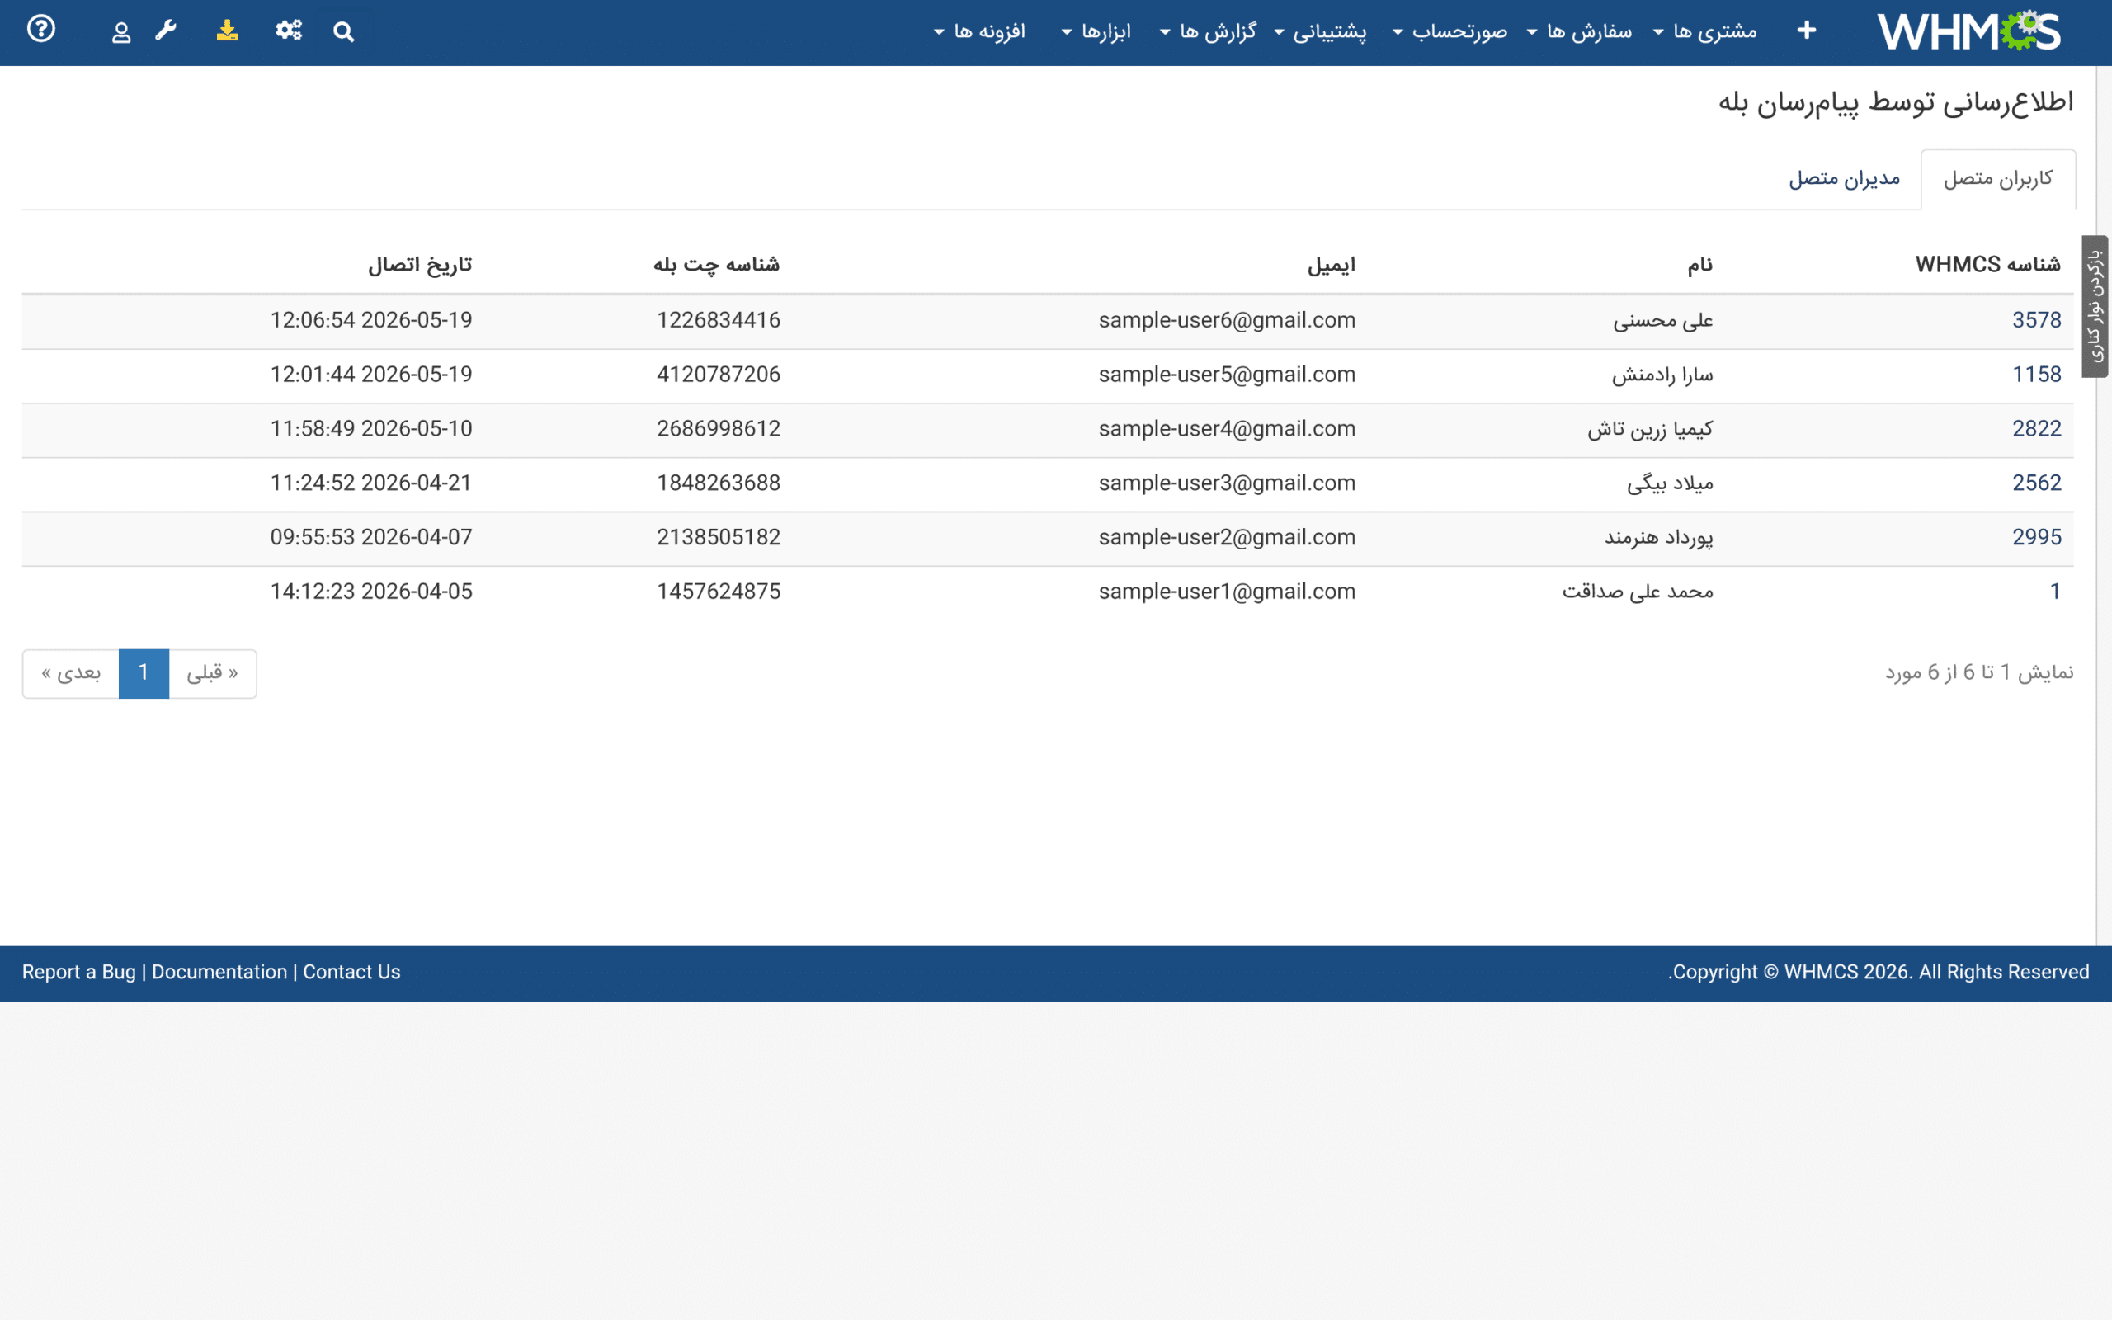Click connection date 11:58:49 2026-05-10
This screenshot has height=1320, width=2112.
(371, 429)
